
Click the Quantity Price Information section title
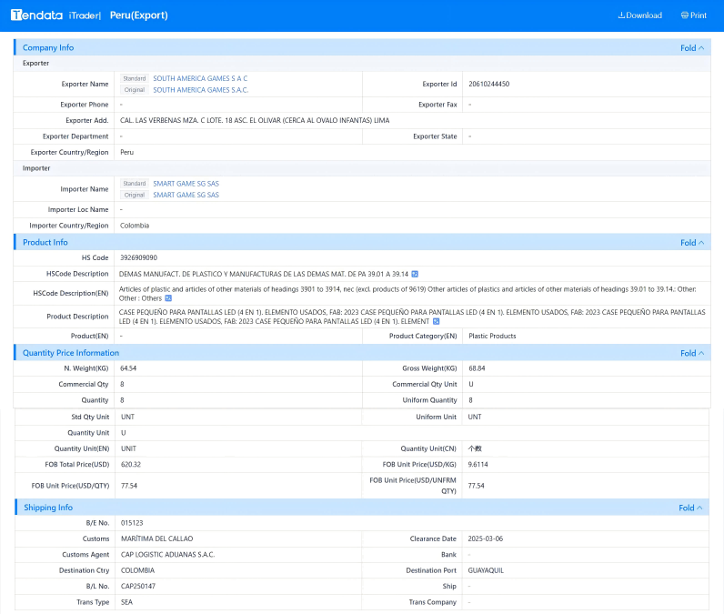click(x=71, y=353)
